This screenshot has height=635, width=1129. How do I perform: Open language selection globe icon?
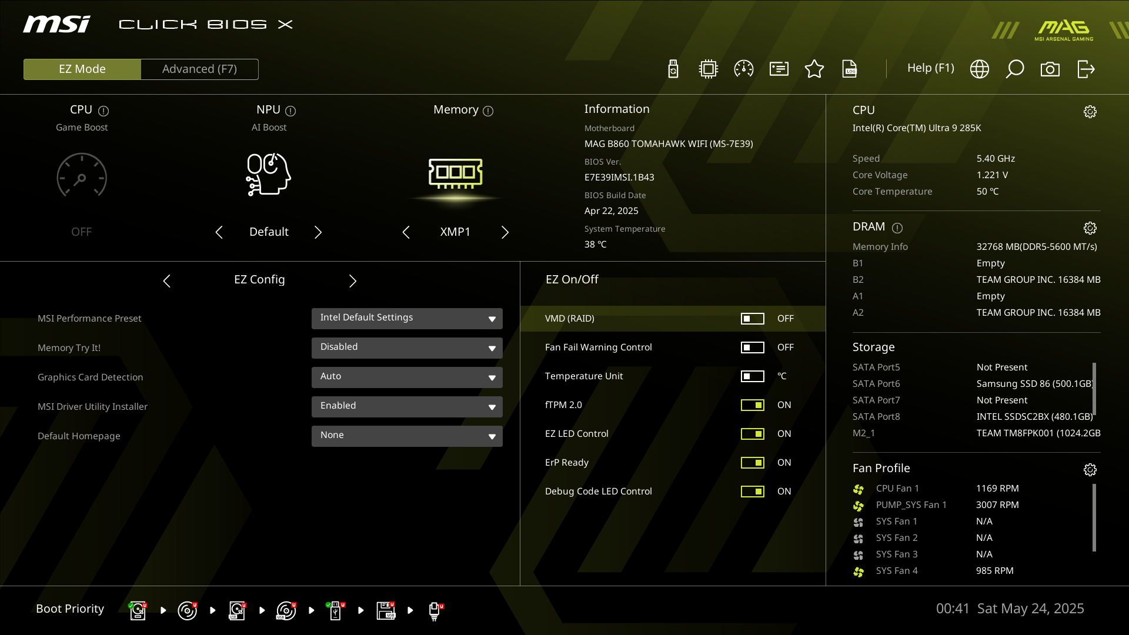tap(979, 69)
